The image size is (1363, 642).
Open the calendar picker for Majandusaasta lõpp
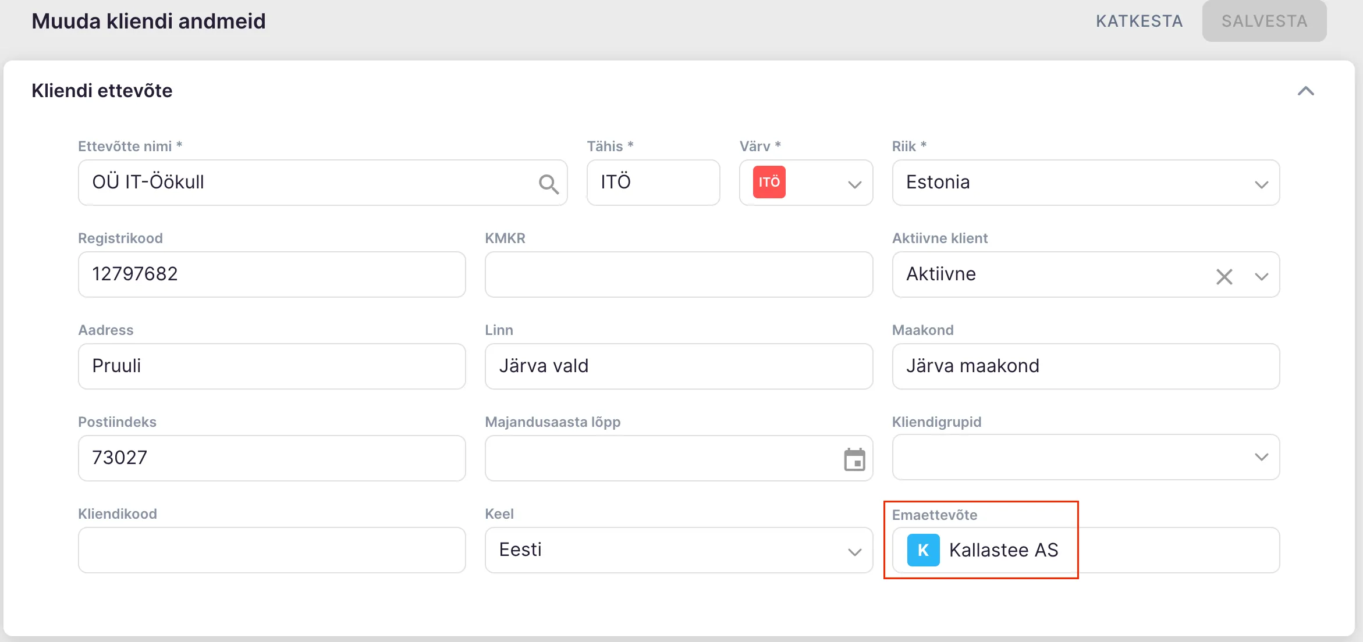pyautogui.click(x=854, y=459)
